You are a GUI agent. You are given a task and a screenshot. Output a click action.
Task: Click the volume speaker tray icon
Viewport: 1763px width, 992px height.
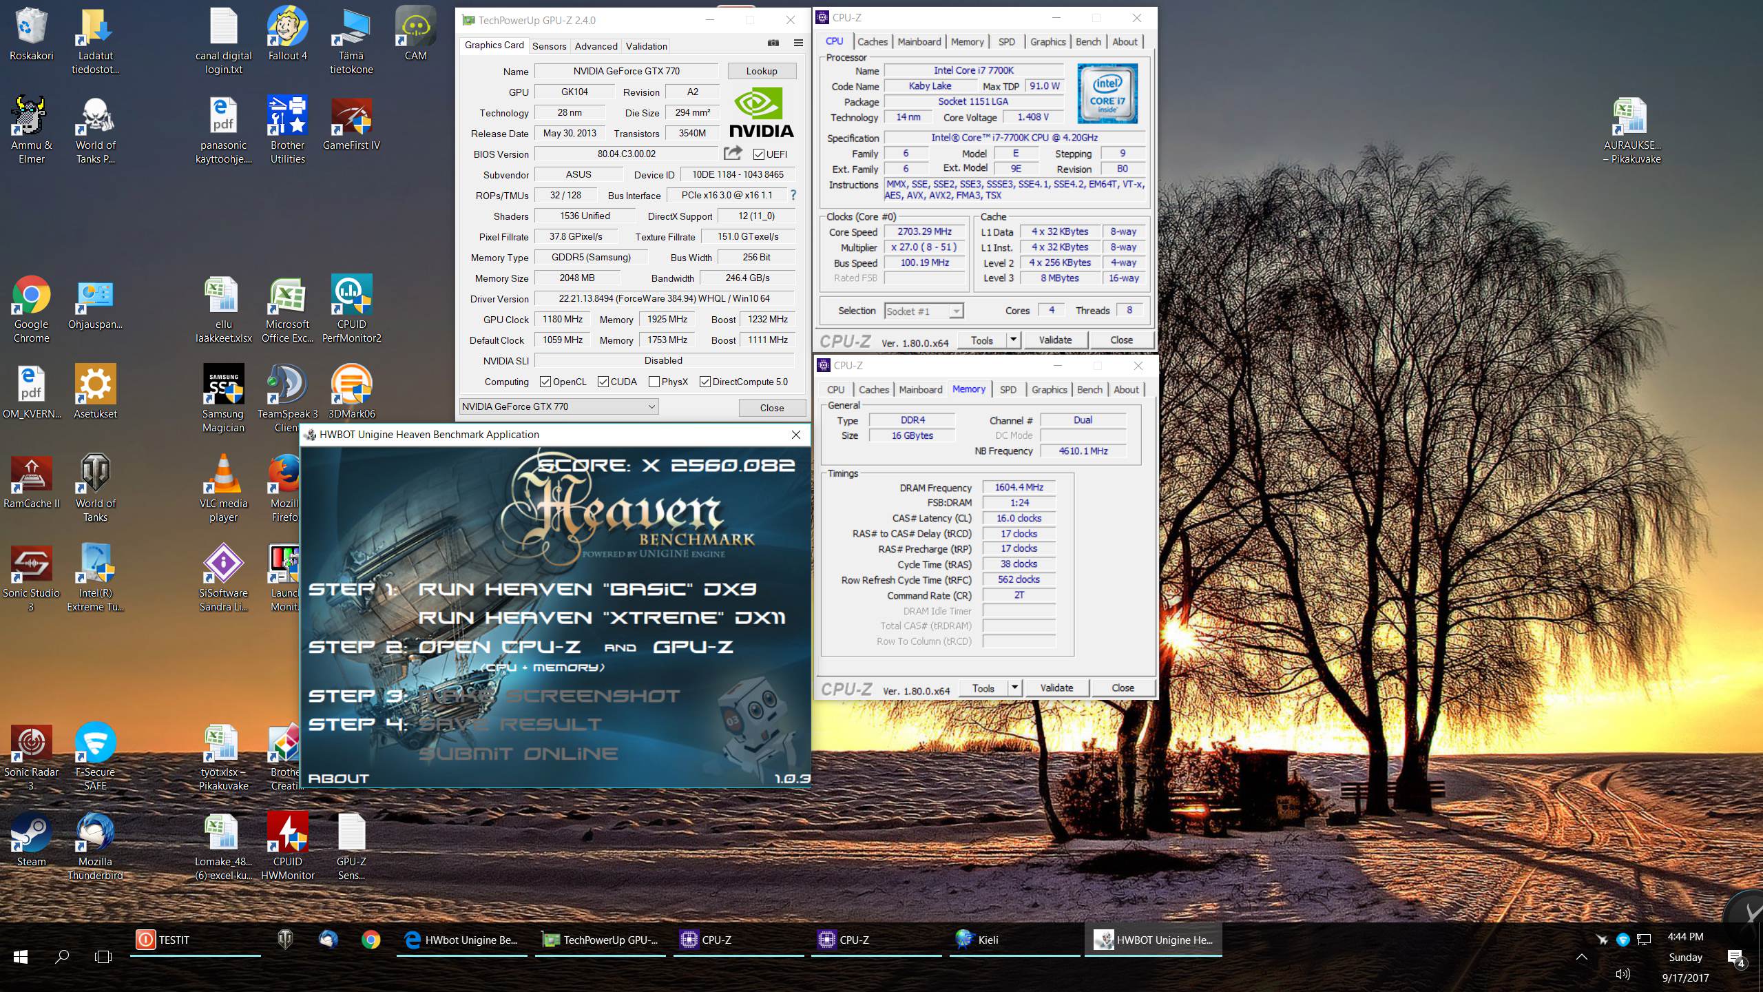pyautogui.click(x=1623, y=974)
